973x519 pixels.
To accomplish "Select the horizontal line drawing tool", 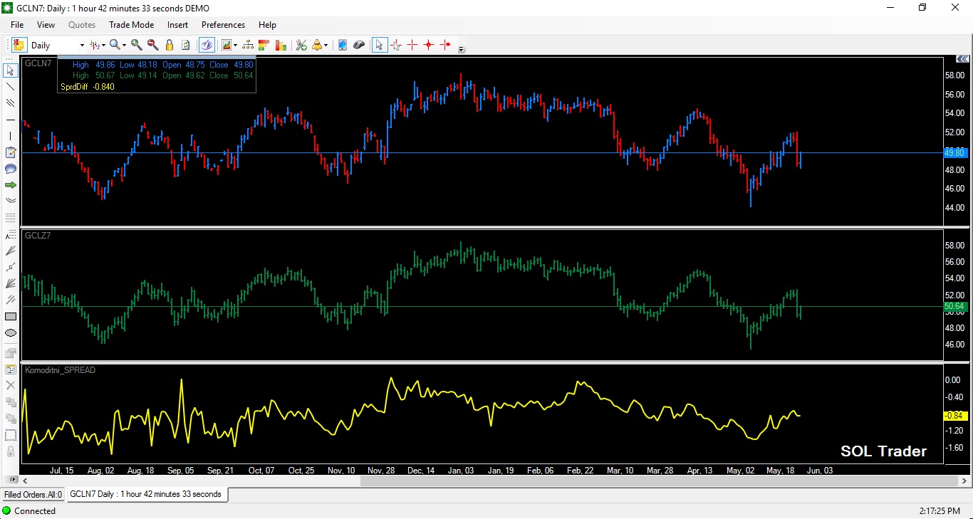I will (x=11, y=120).
